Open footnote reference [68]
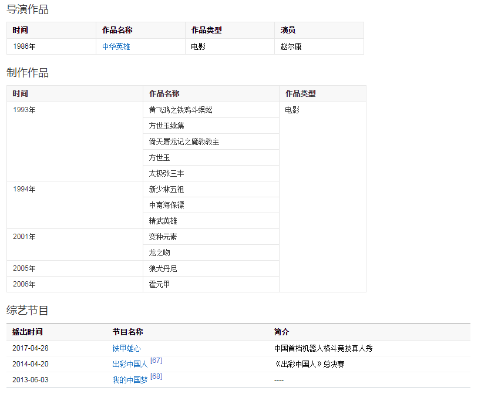 (x=156, y=376)
